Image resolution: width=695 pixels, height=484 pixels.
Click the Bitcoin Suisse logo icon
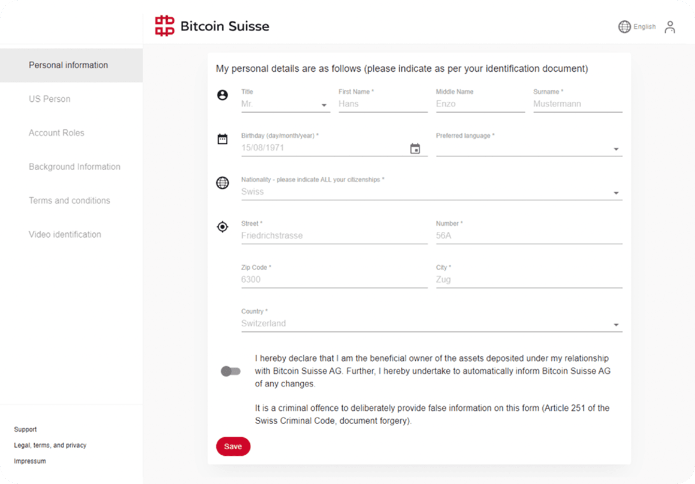pos(165,26)
